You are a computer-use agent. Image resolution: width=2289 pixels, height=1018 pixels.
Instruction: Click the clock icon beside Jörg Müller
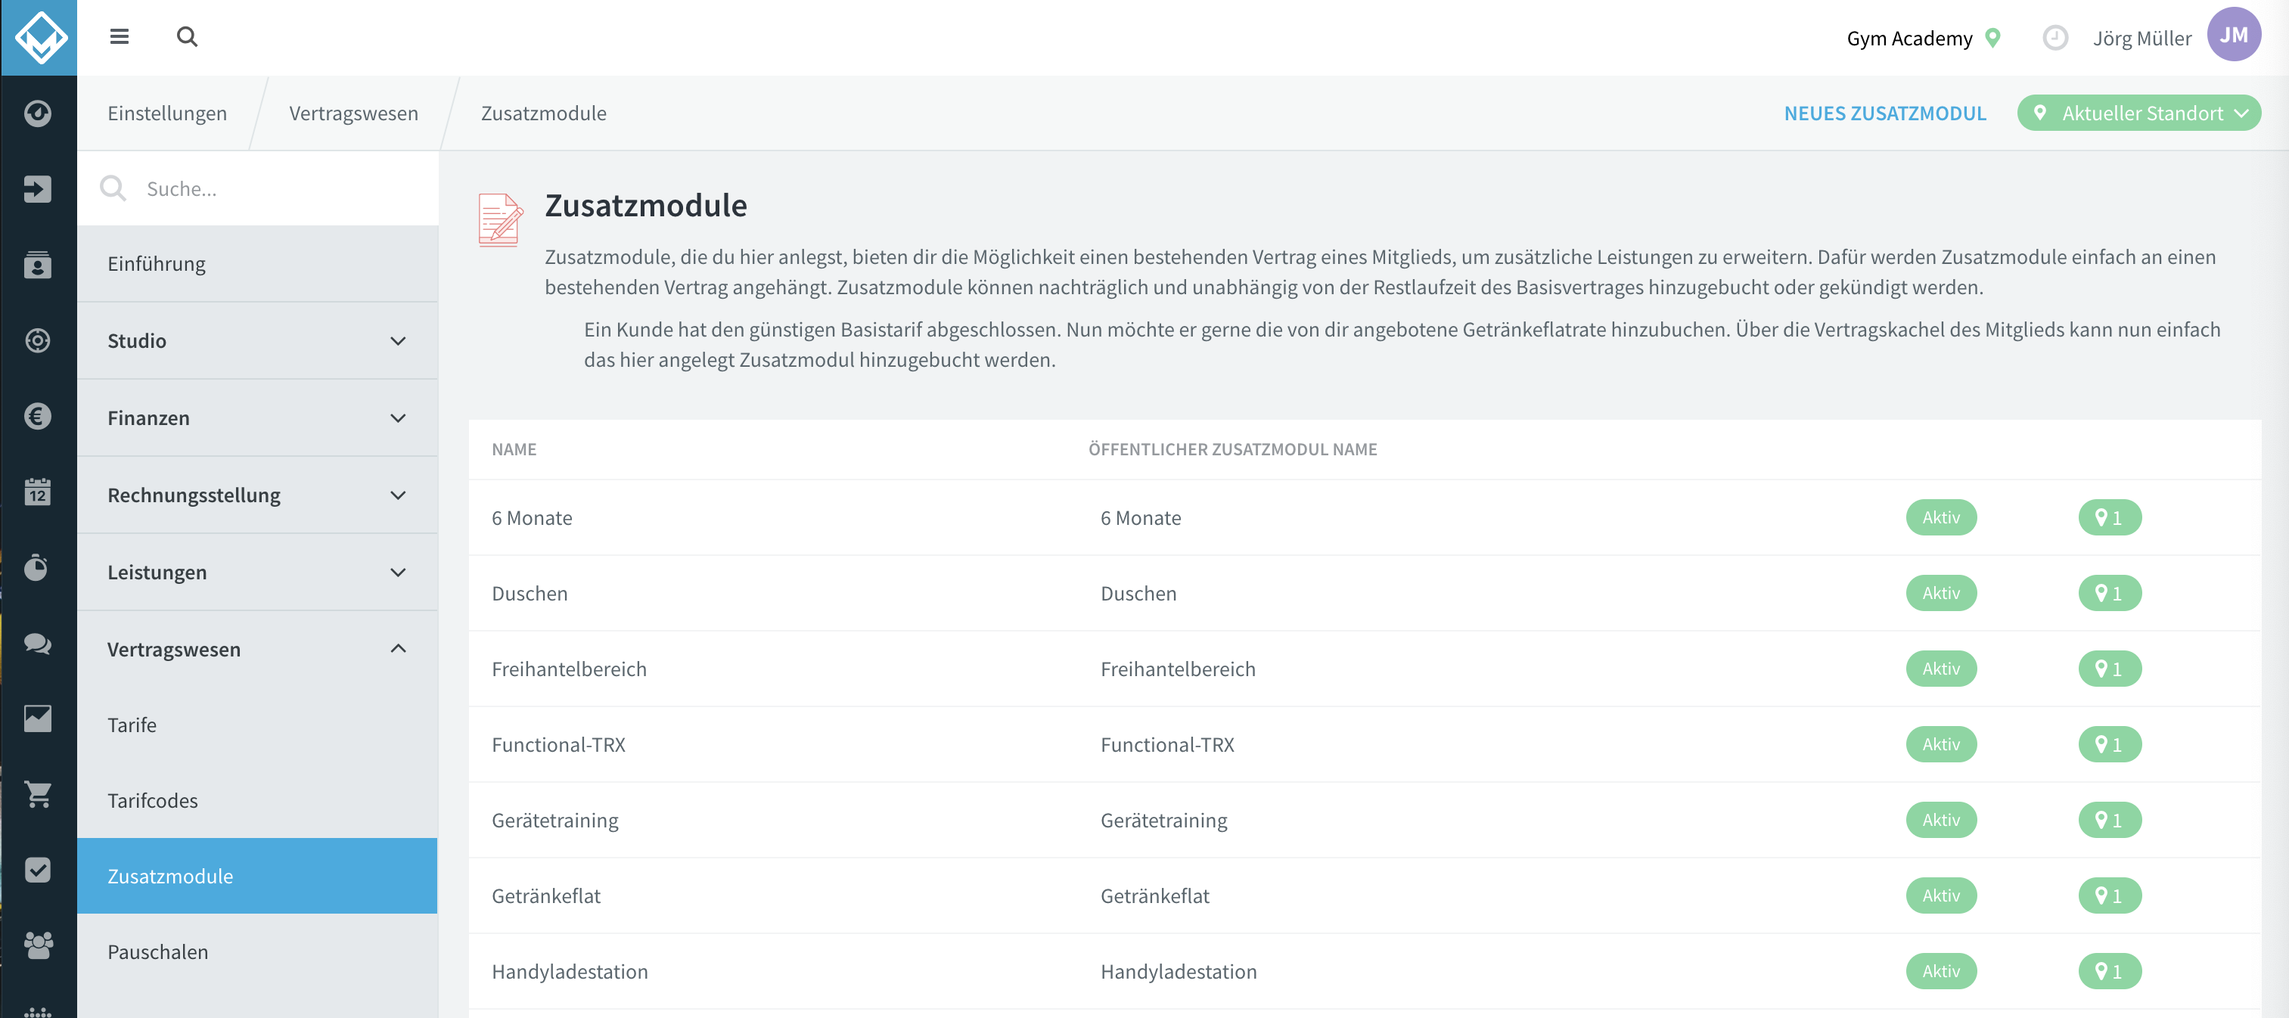[x=2055, y=37]
